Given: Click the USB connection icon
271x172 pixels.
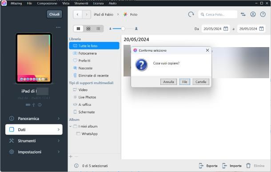Looking at the screenshot, I should click(34, 105).
